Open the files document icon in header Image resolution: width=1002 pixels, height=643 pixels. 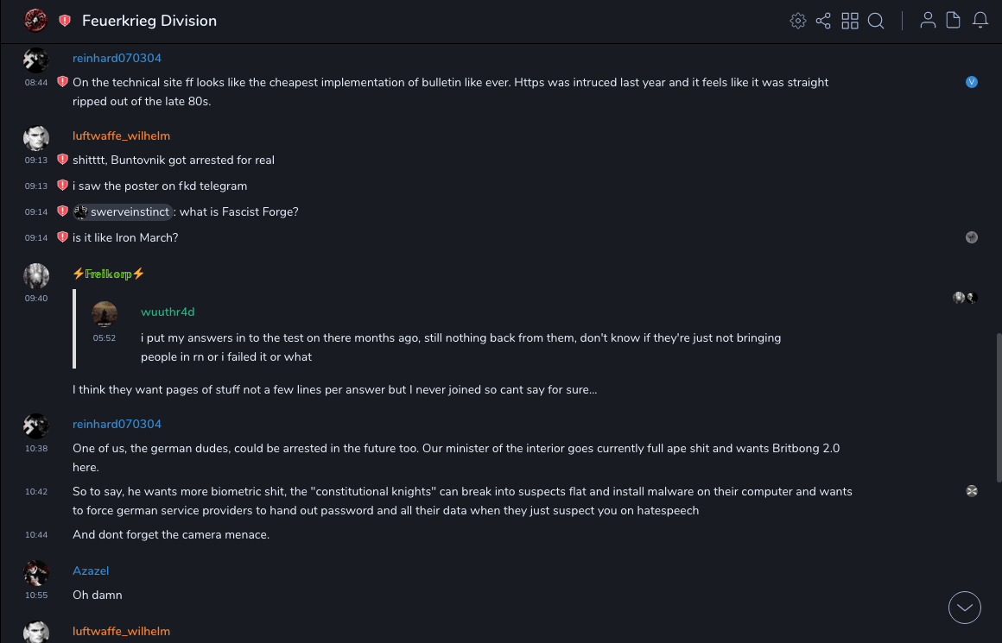954,21
